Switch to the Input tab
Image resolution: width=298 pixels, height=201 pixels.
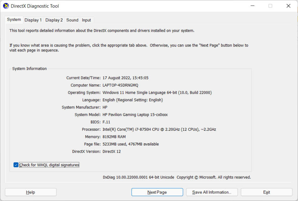(86, 20)
